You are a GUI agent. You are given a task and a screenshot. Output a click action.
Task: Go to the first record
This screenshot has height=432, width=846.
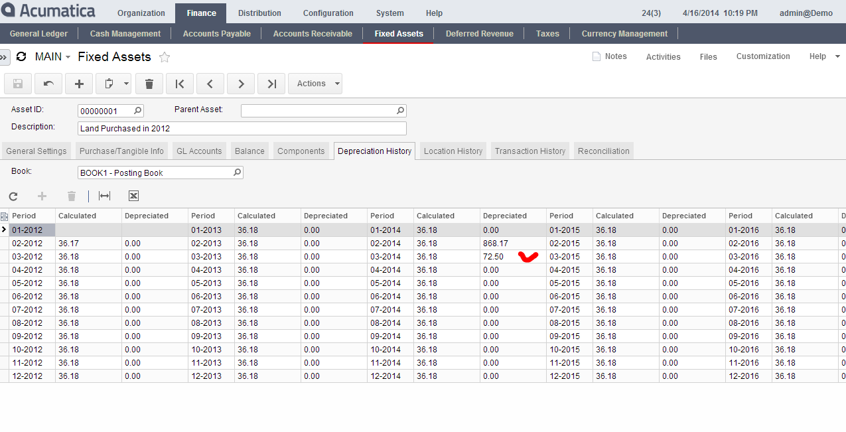click(x=180, y=84)
